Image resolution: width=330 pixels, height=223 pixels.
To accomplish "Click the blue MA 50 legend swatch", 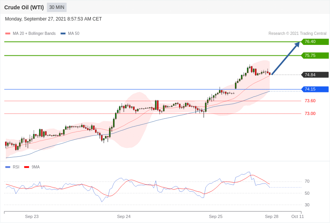I will pyautogui.click(x=63, y=34).
